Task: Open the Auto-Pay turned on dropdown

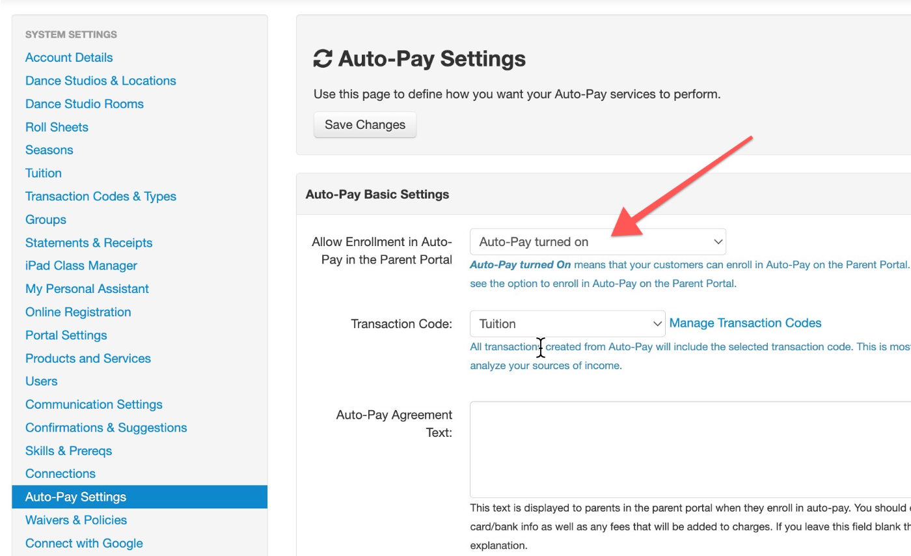Action: point(598,242)
